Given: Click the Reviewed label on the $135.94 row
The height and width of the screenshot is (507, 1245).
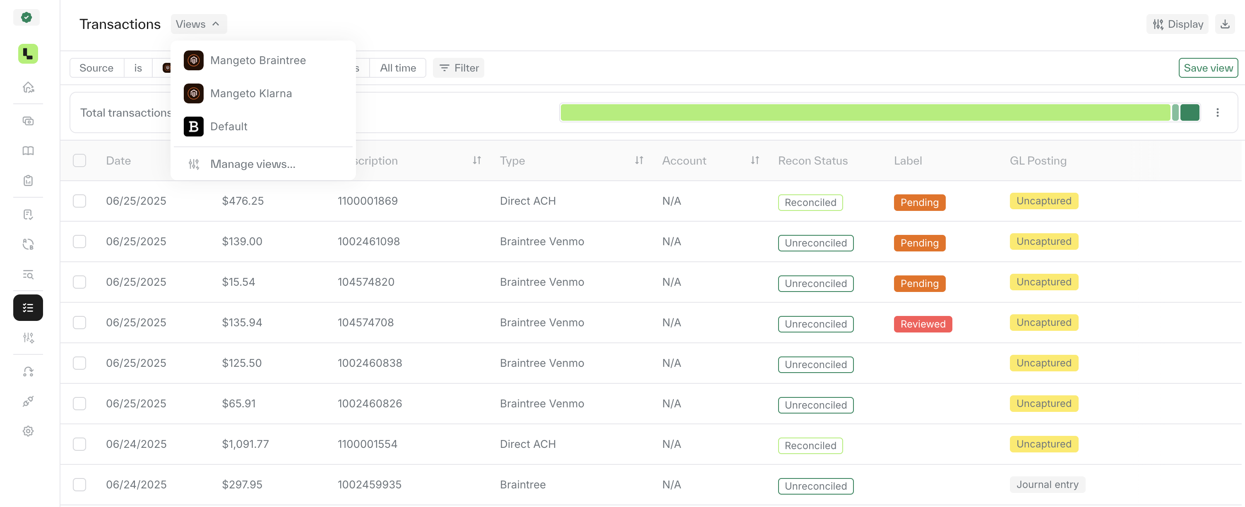Looking at the screenshot, I should [923, 324].
